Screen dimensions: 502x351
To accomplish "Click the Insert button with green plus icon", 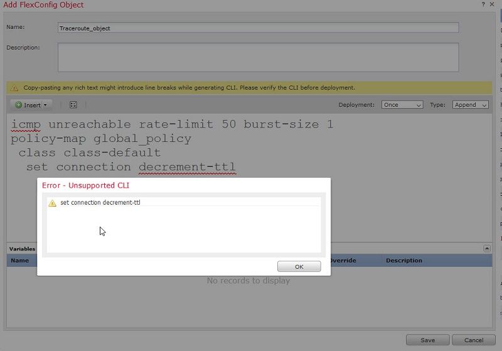I will click(x=31, y=105).
